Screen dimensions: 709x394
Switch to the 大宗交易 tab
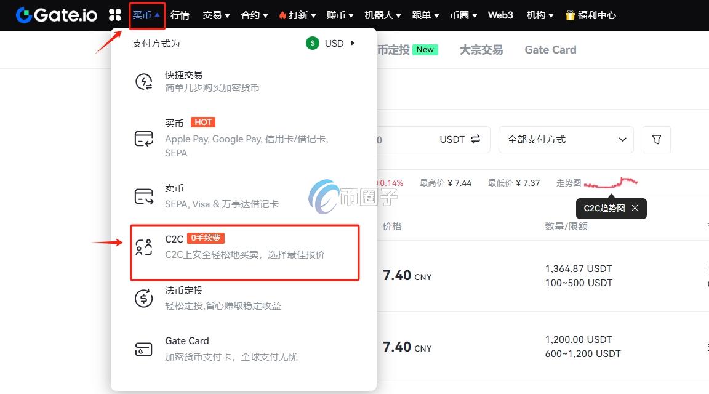(481, 50)
